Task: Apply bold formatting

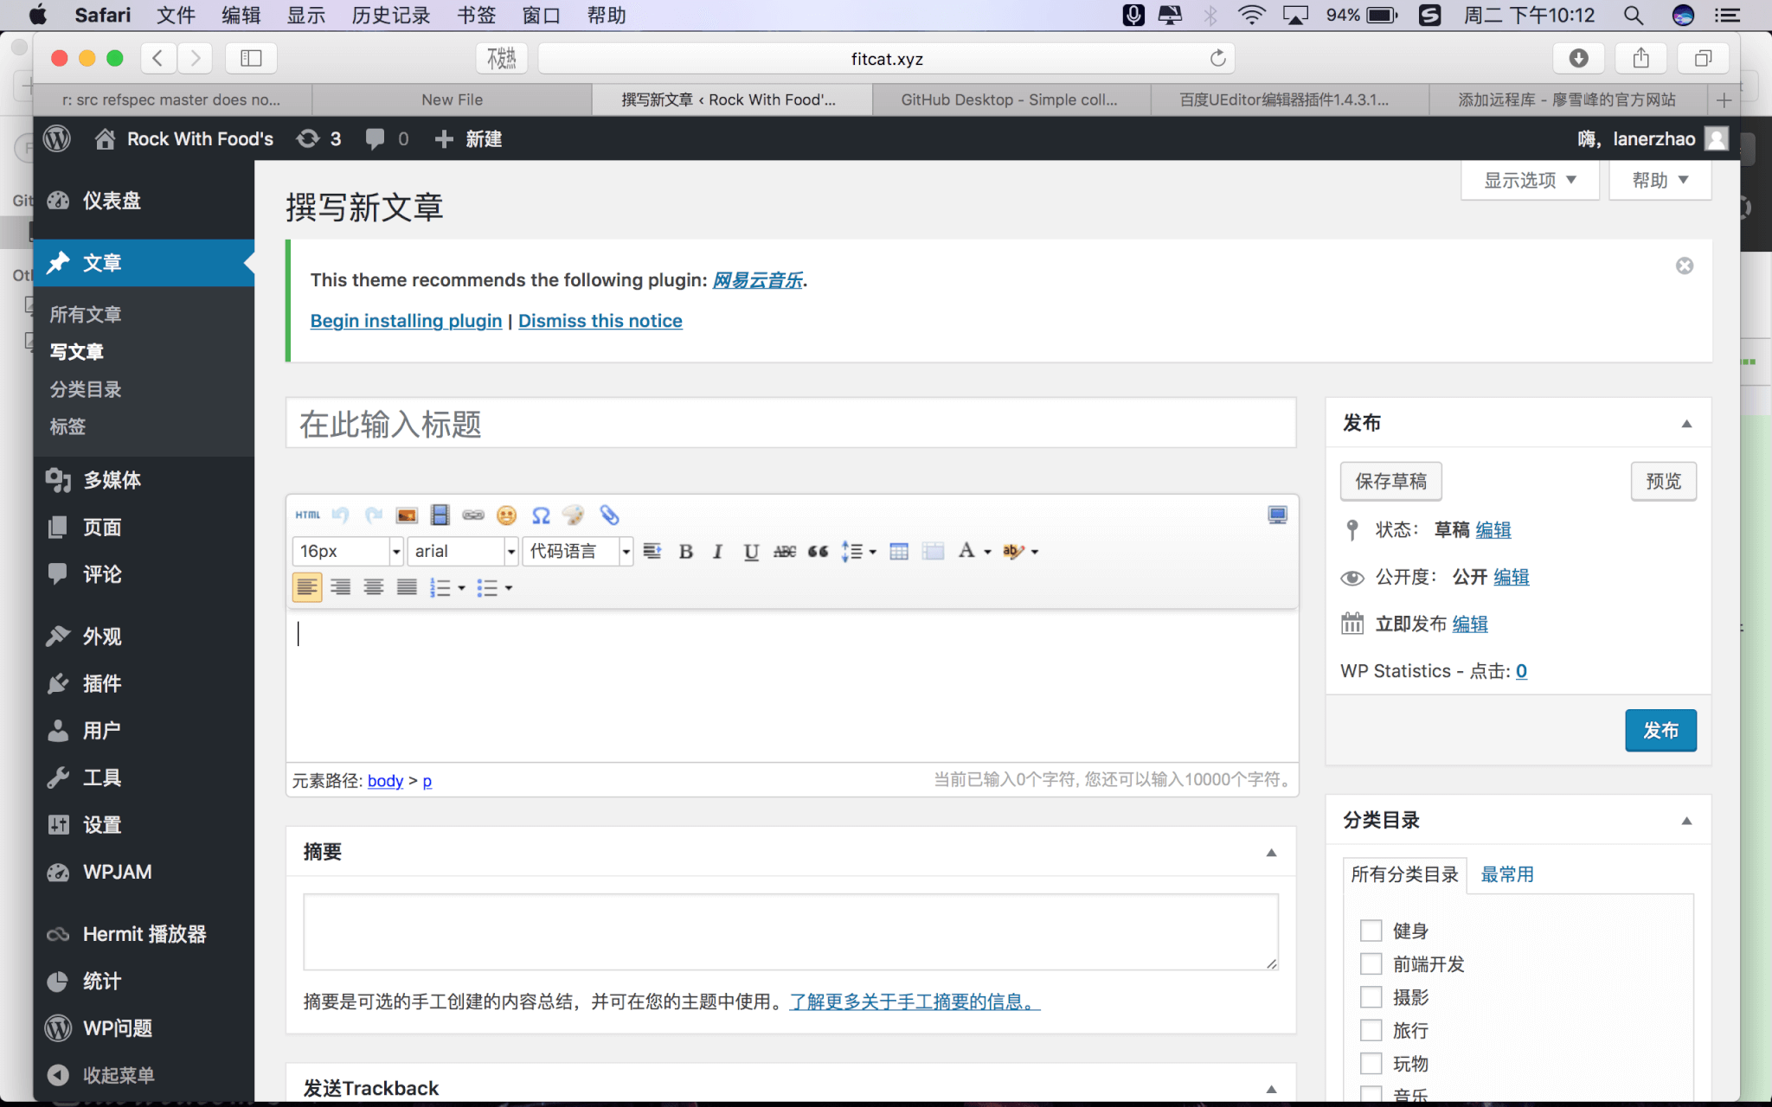Action: [685, 551]
